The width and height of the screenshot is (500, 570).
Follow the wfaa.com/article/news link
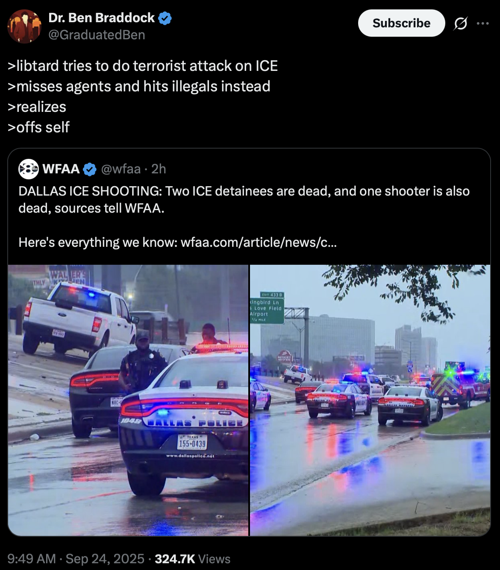[x=259, y=243]
